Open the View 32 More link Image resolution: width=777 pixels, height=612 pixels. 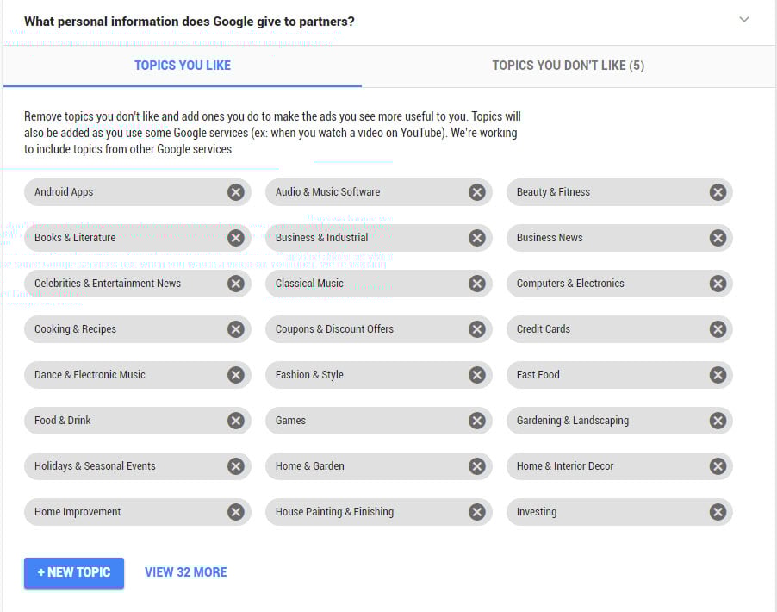(185, 572)
